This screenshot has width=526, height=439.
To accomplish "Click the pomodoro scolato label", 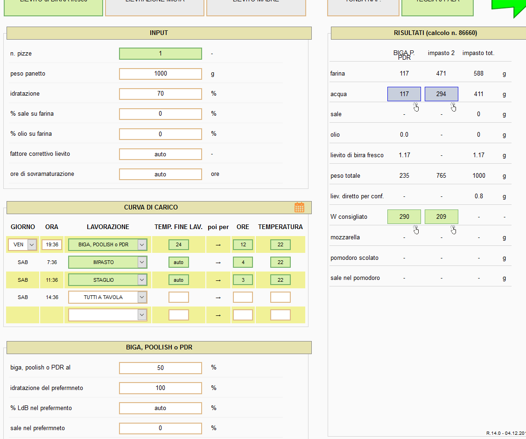I will (x=354, y=258).
